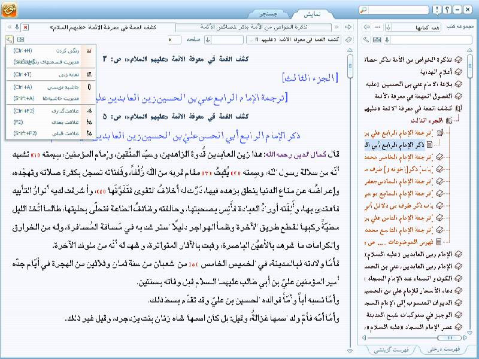Screen dimensions: 479x359
Task: Click the down-arrow icon beside the red X
Action: tap(17, 27)
